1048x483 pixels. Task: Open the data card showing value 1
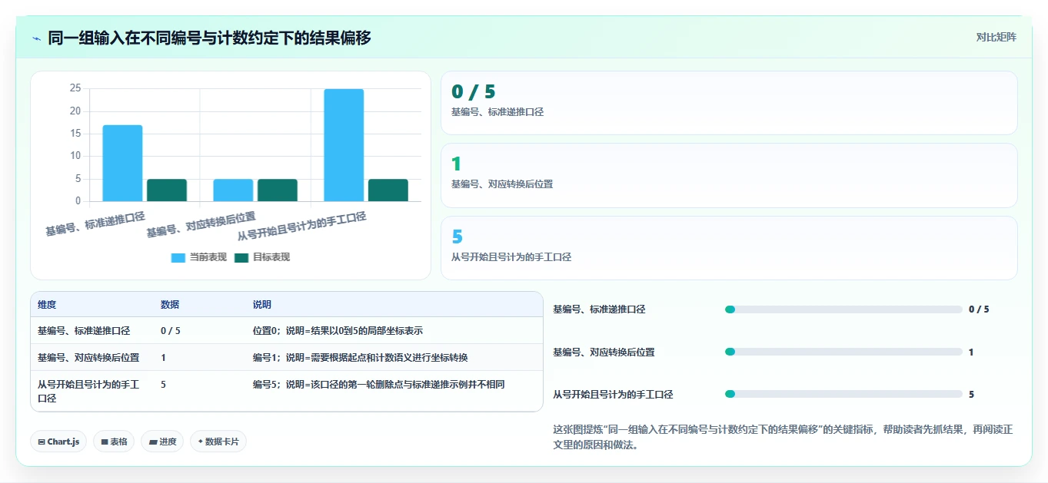(729, 175)
